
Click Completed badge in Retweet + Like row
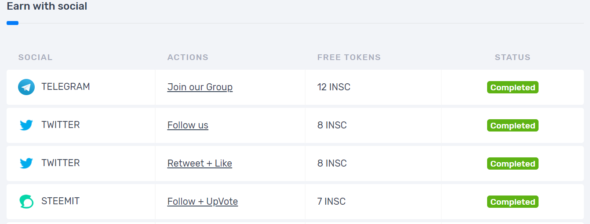[x=513, y=164]
